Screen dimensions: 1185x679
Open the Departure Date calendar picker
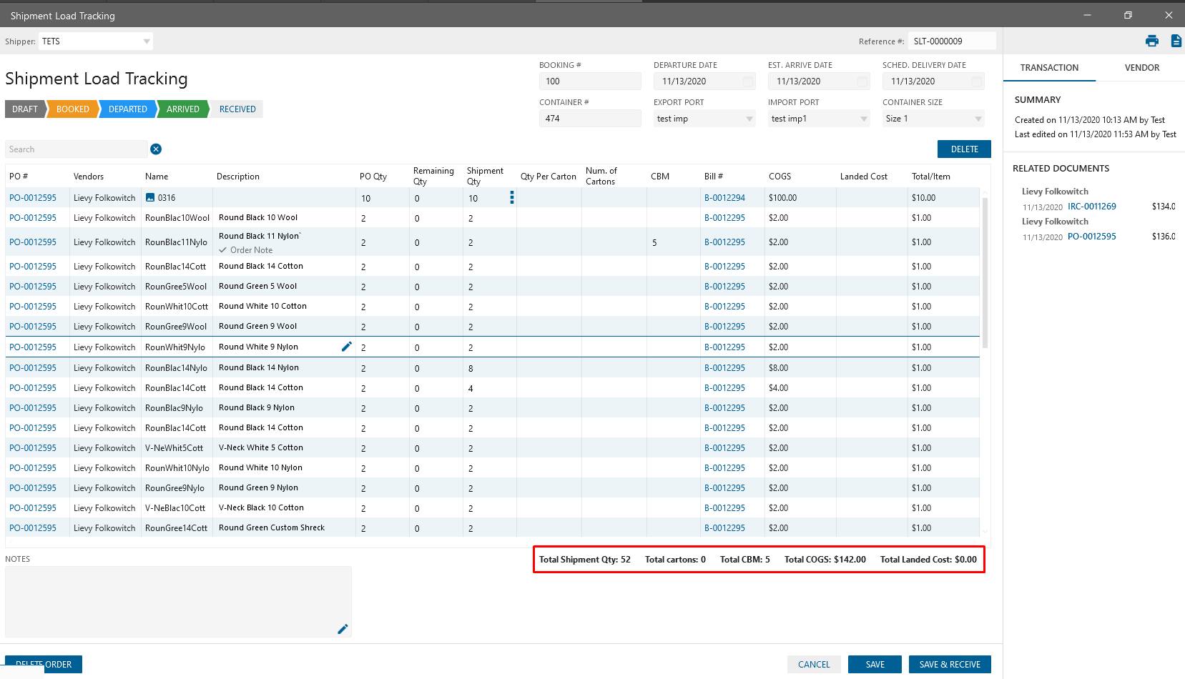click(748, 81)
